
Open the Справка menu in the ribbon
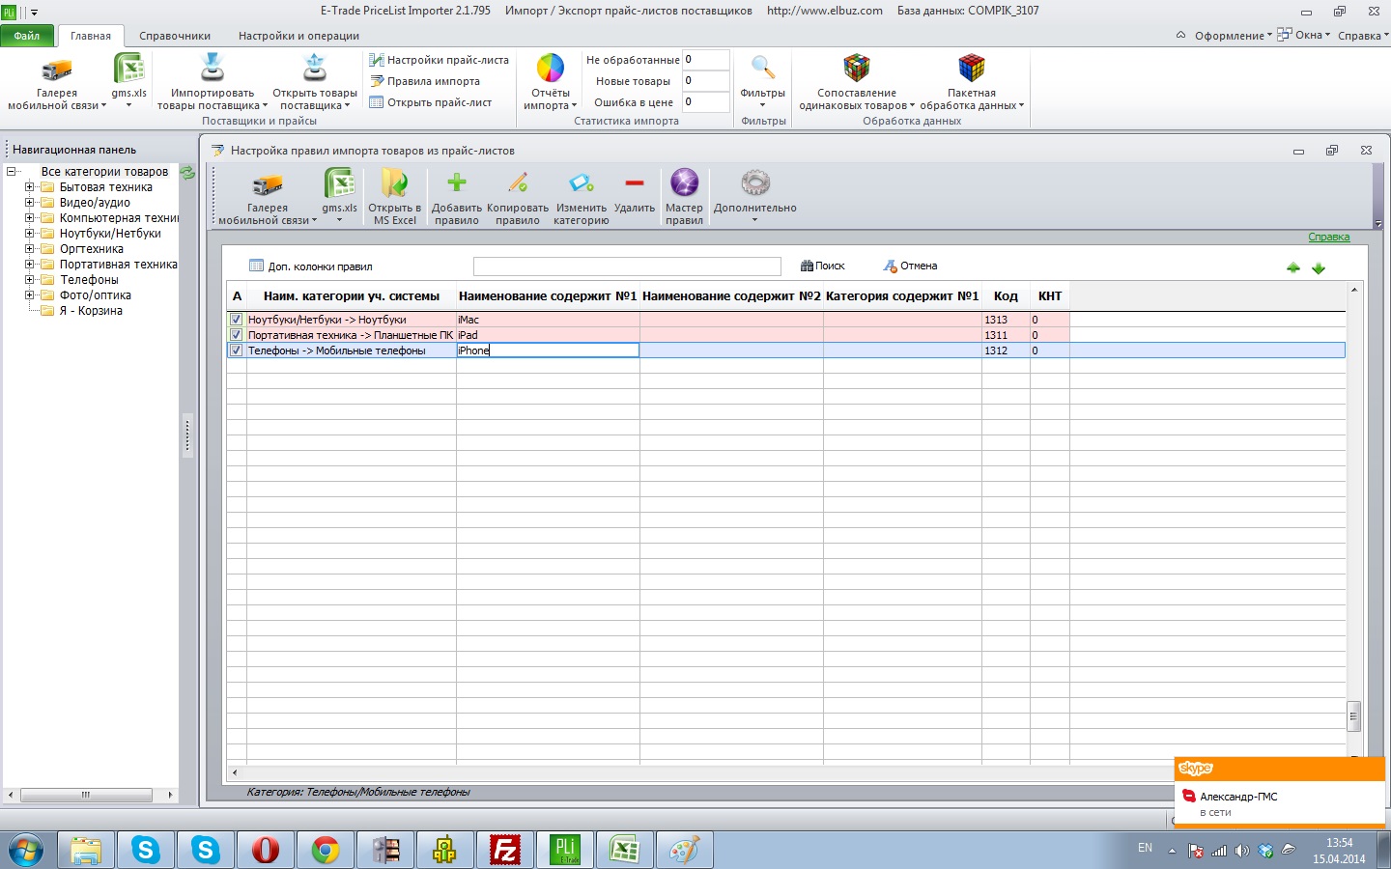(x=1362, y=36)
